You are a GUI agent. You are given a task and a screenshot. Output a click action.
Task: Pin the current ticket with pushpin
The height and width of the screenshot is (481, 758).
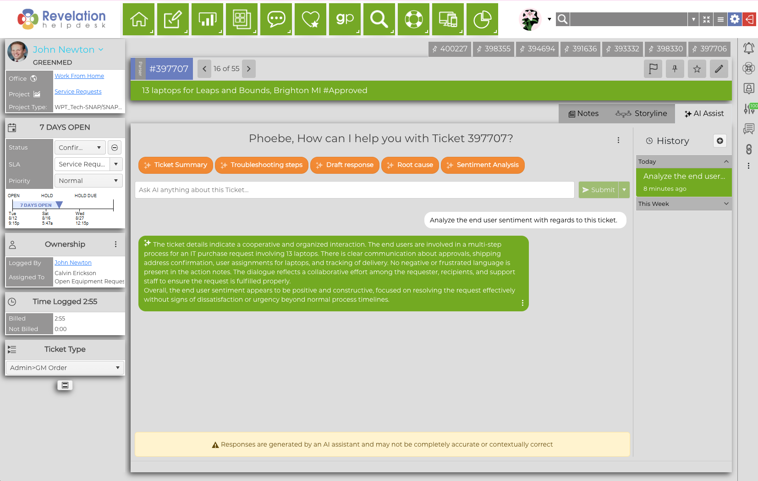(x=675, y=69)
